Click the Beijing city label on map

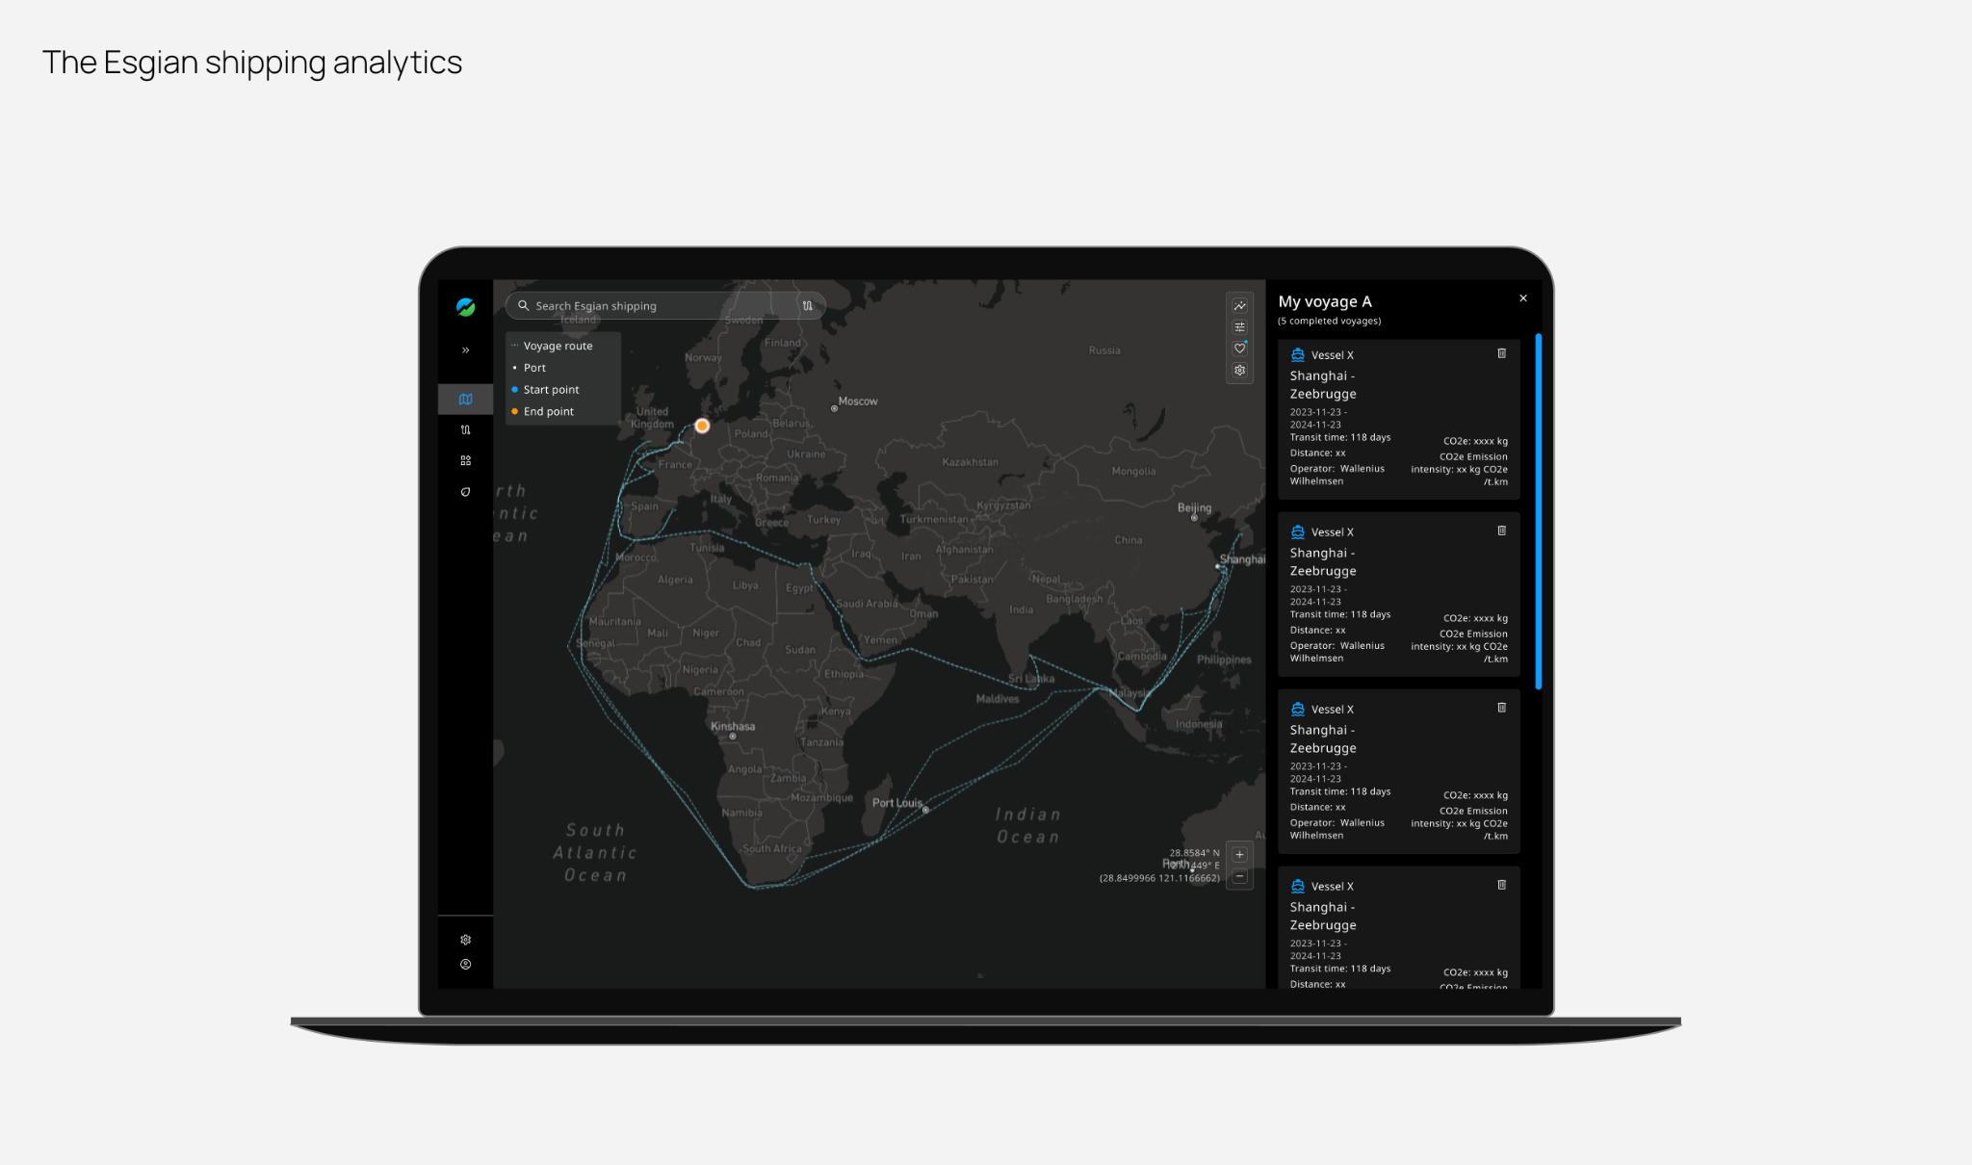point(1194,507)
